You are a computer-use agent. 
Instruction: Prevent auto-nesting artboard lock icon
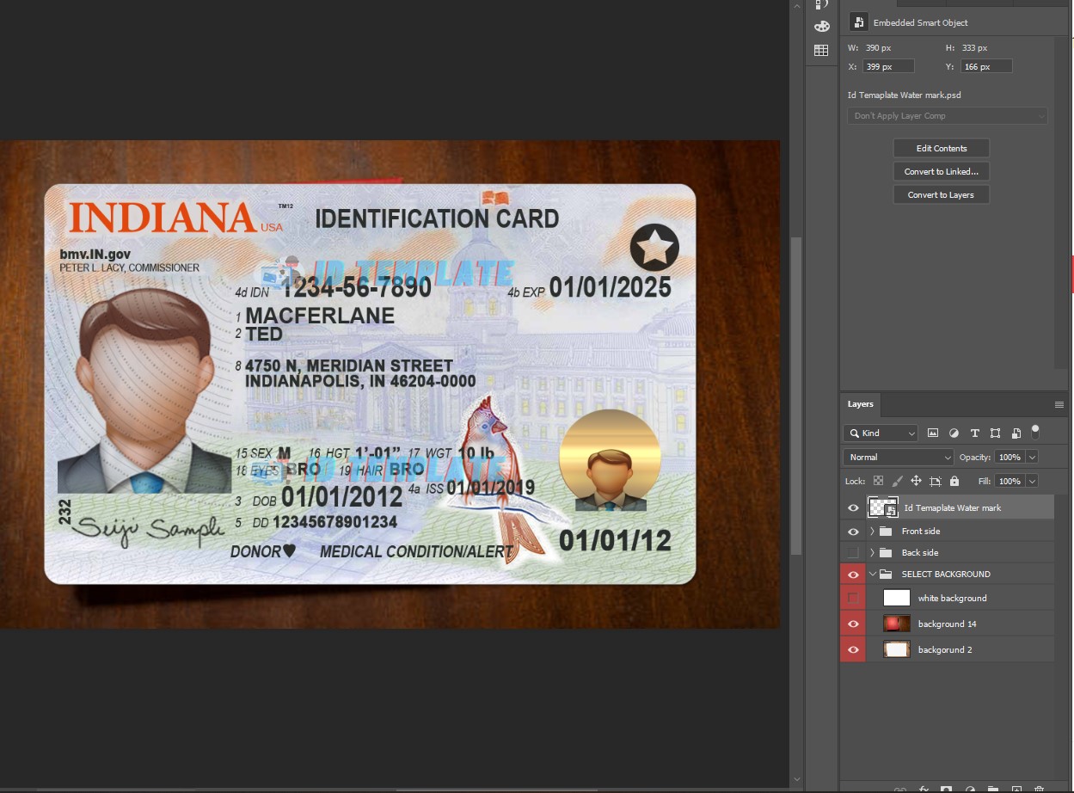(x=936, y=482)
